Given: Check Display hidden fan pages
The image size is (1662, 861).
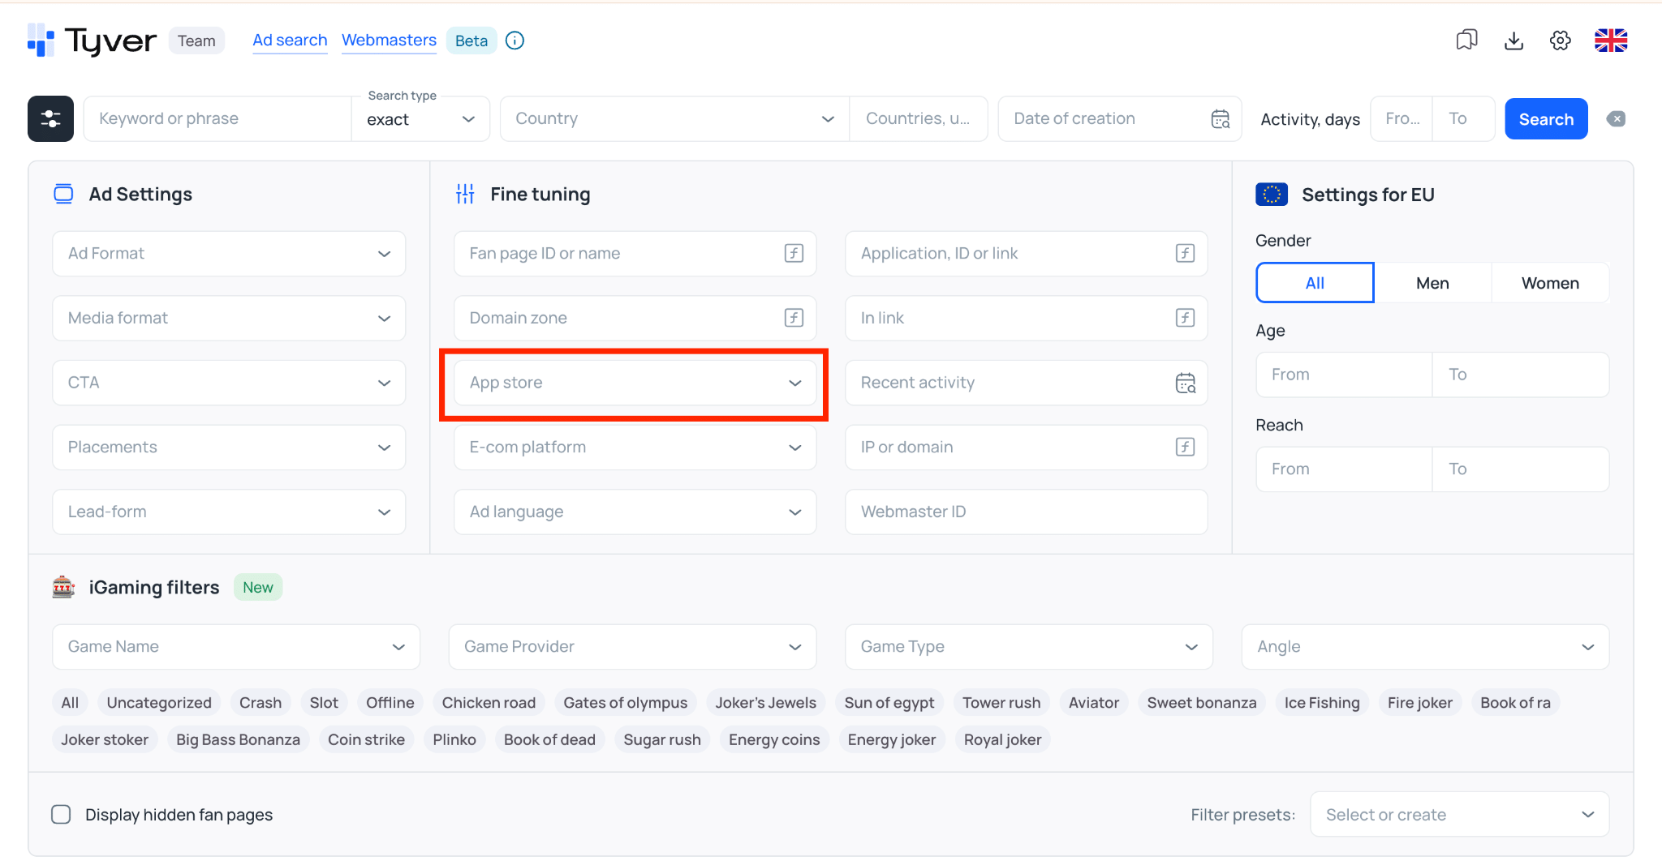Looking at the screenshot, I should [61, 814].
